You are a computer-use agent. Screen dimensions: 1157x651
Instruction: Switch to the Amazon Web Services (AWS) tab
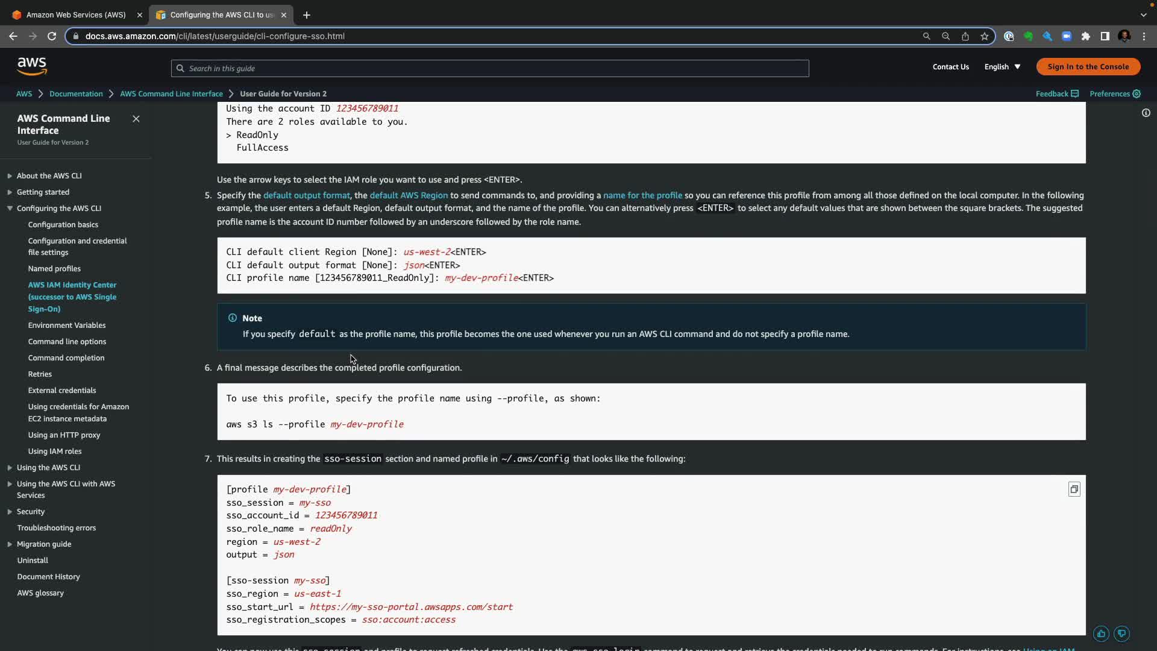tap(76, 15)
